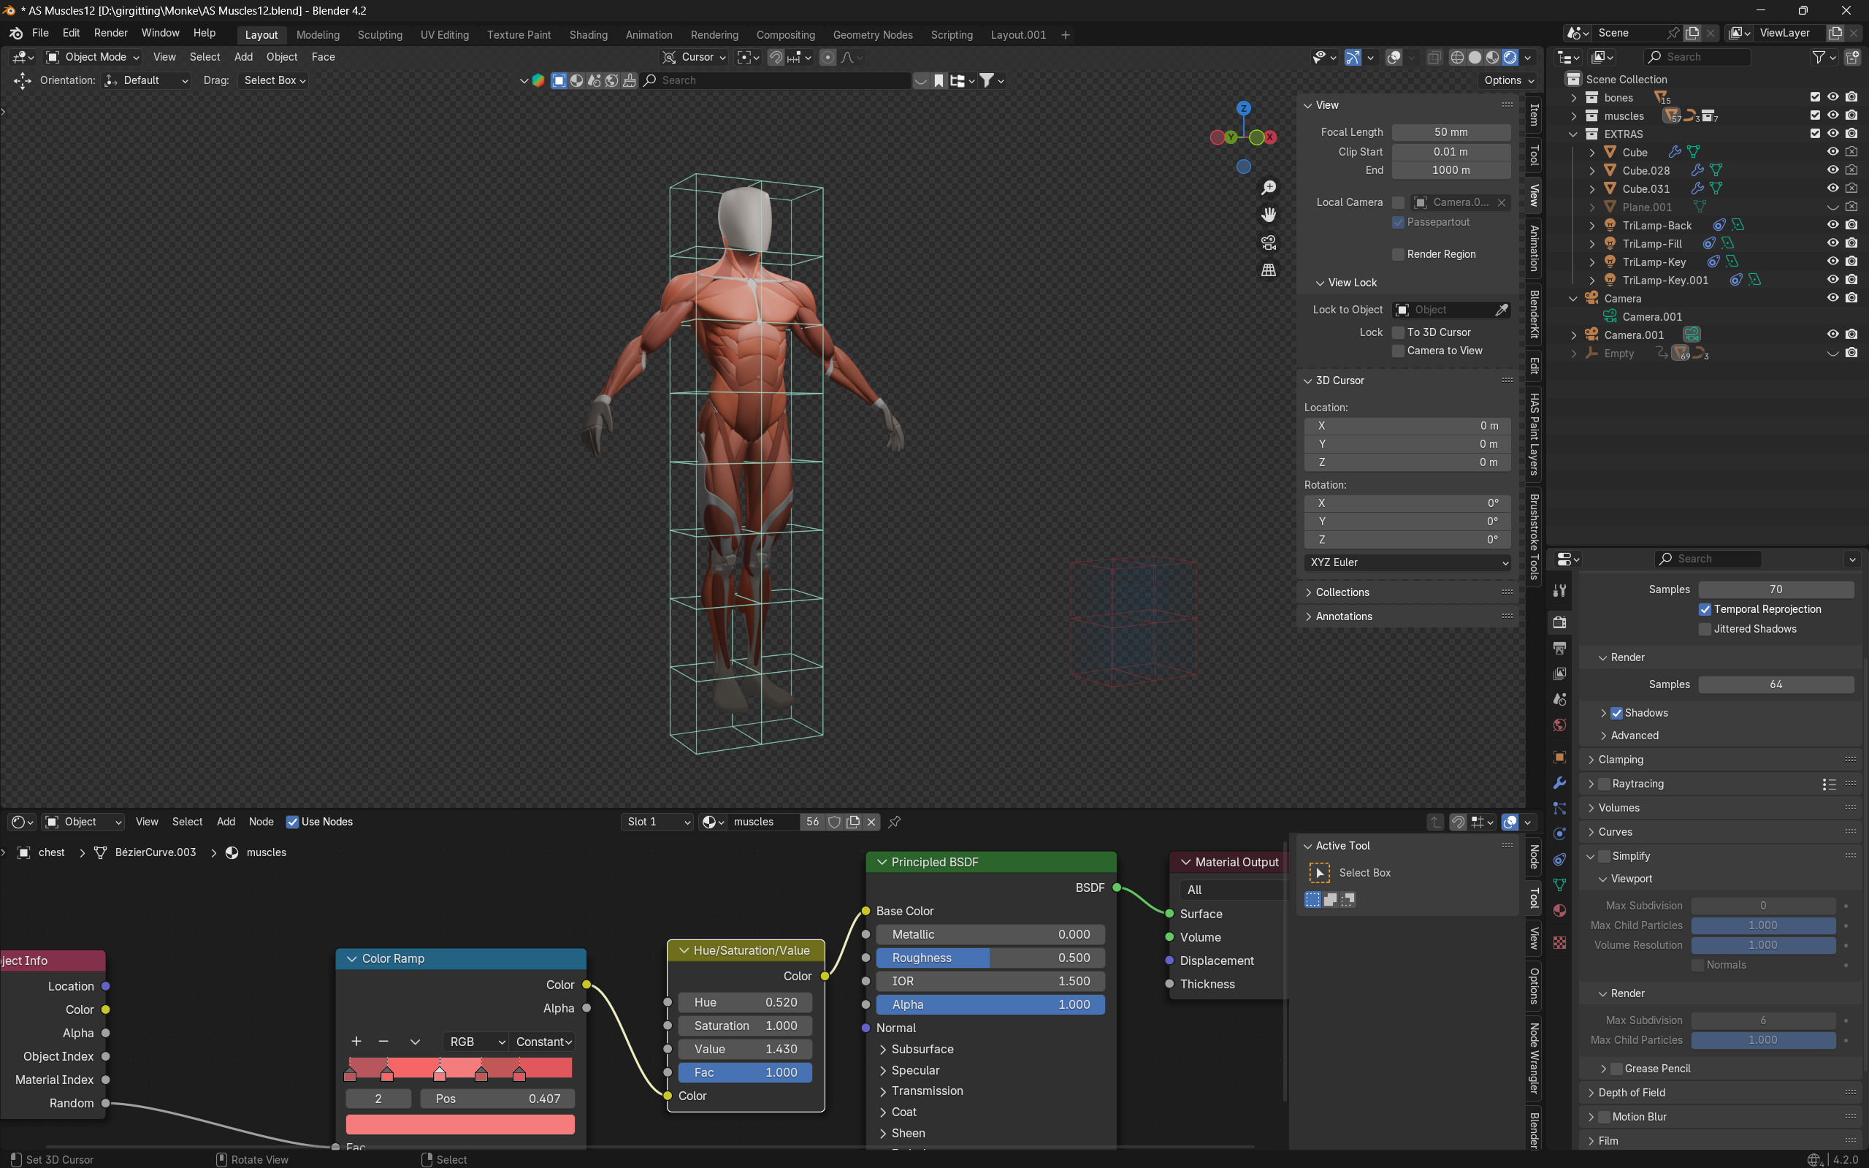Open the Object Mode dropdown
This screenshot has width=1869, height=1168.
pos(92,57)
